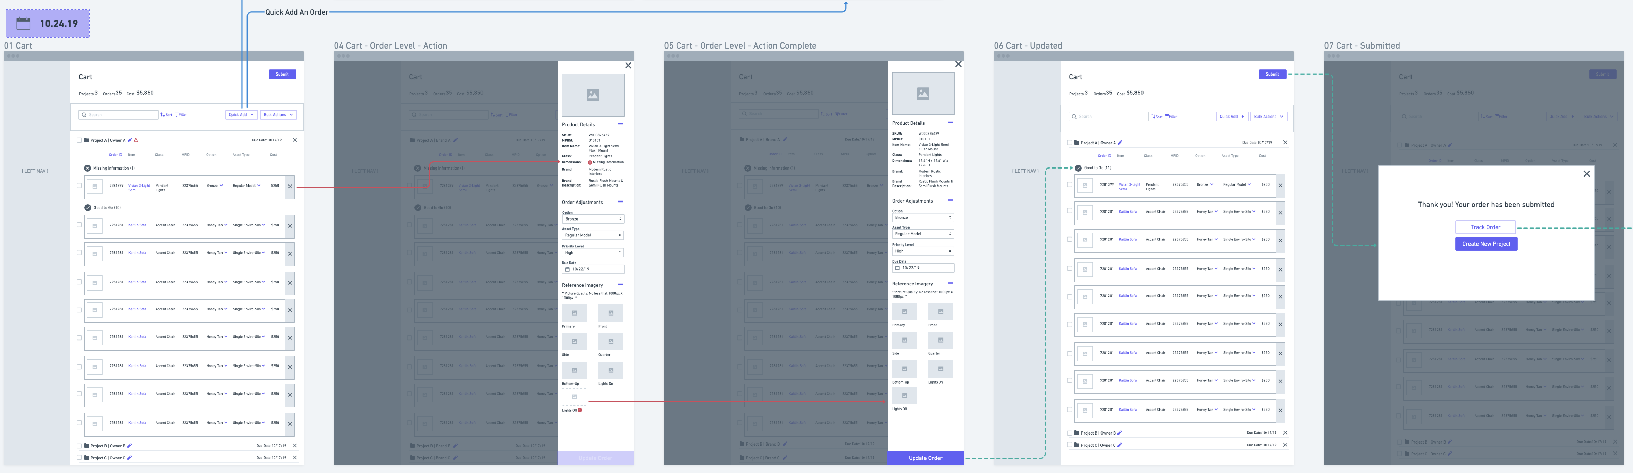This screenshot has height=473, width=1633.
Task: Tick Project C checkbox in 06 Cart Updated
Action: 1070,445
